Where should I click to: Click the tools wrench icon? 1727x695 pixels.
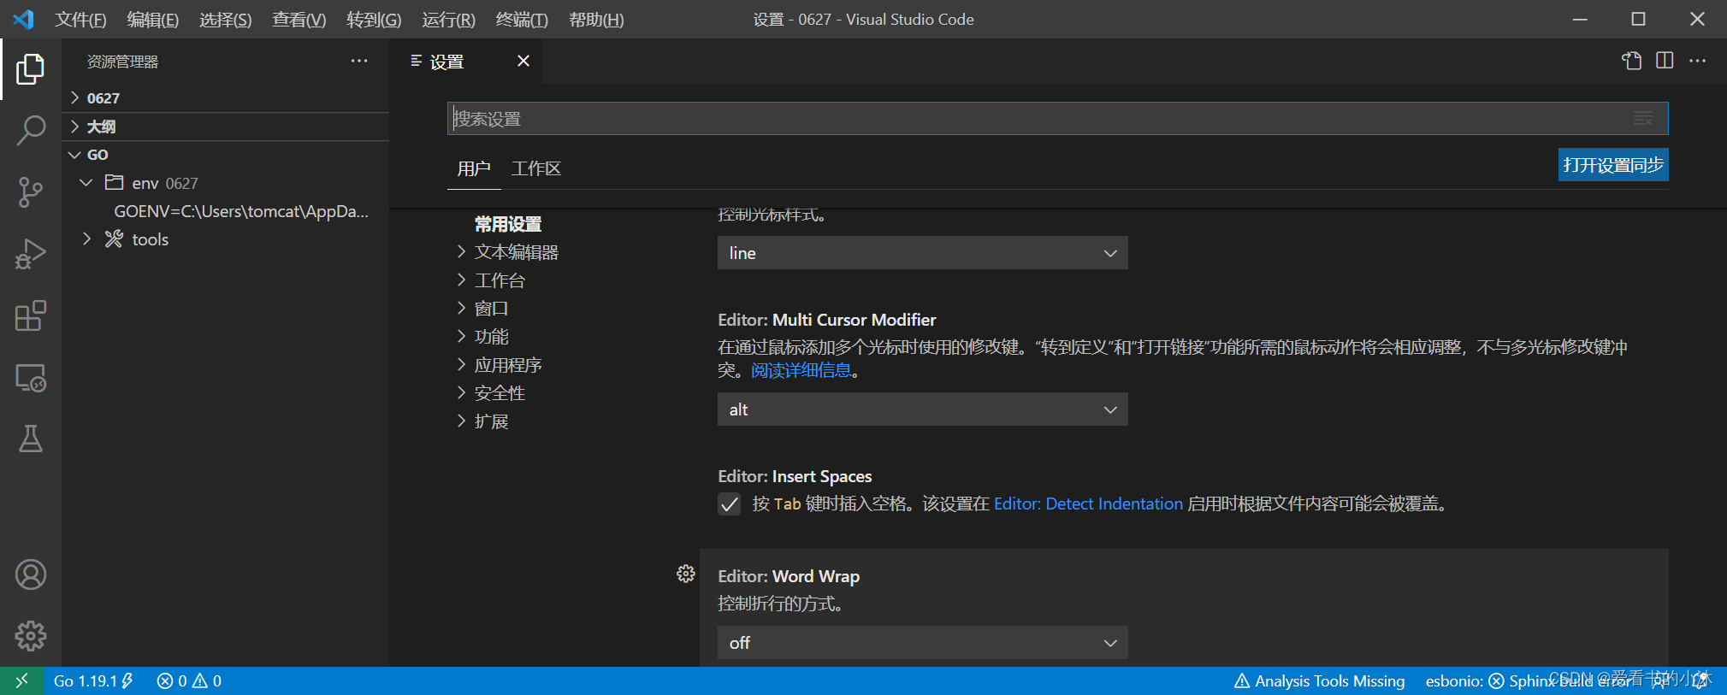(x=115, y=239)
